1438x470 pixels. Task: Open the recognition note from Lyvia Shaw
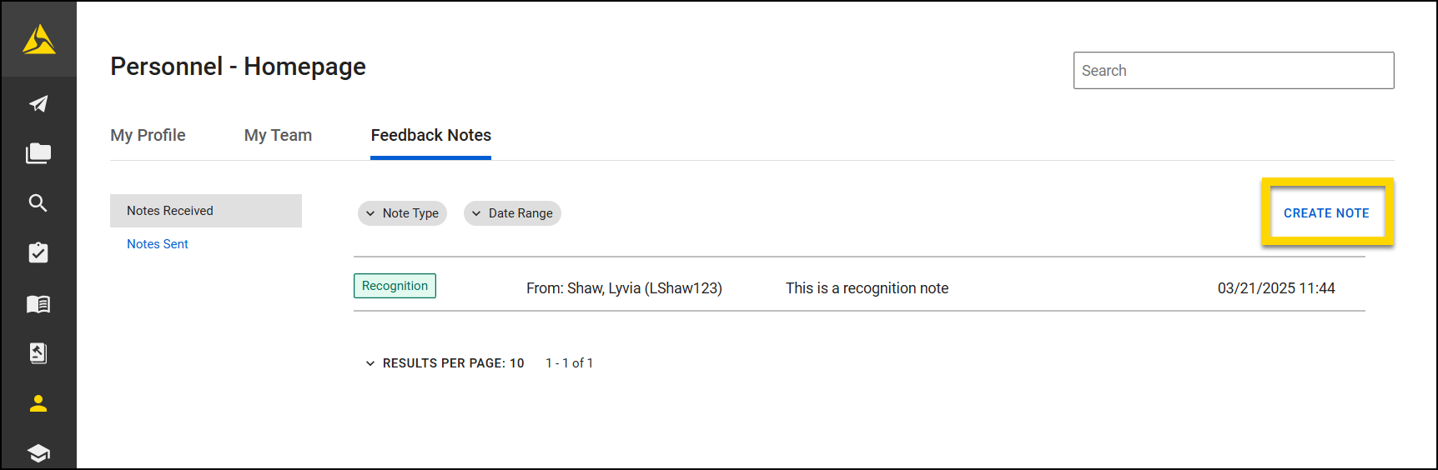pyautogui.click(x=866, y=288)
